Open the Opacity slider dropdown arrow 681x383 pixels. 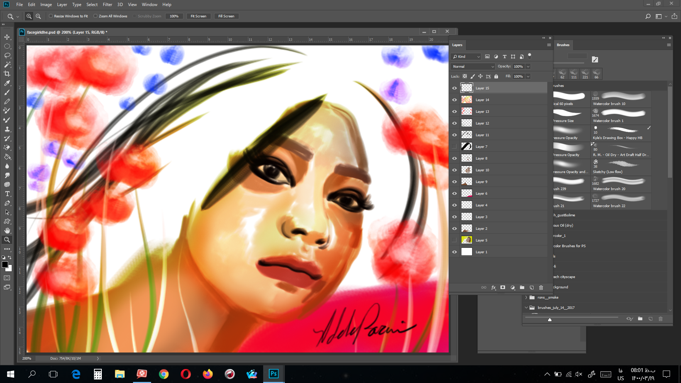click(x=528, y=67)
